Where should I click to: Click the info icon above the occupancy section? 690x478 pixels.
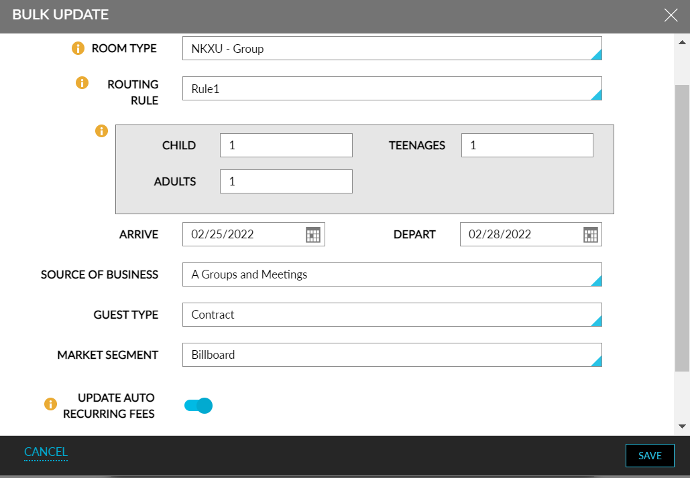click(x=101, y=131)
